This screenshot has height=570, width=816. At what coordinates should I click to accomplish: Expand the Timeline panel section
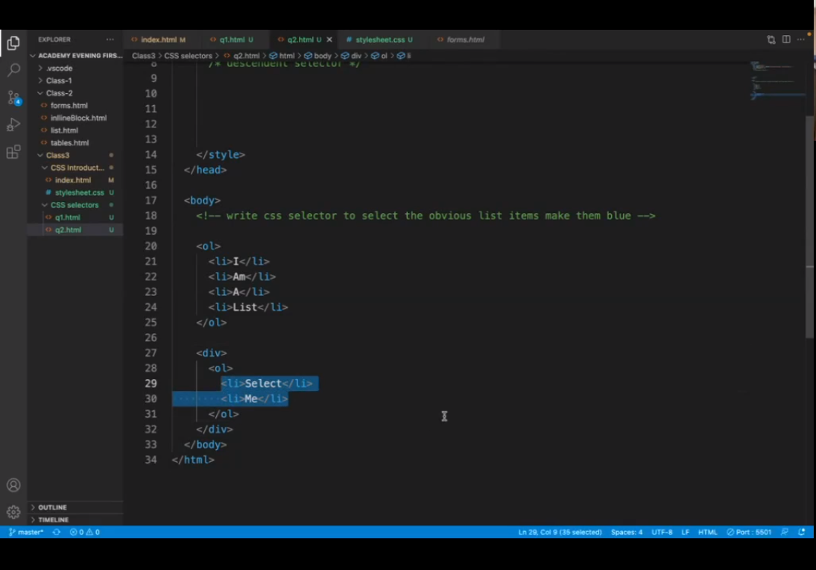[53, 519]
